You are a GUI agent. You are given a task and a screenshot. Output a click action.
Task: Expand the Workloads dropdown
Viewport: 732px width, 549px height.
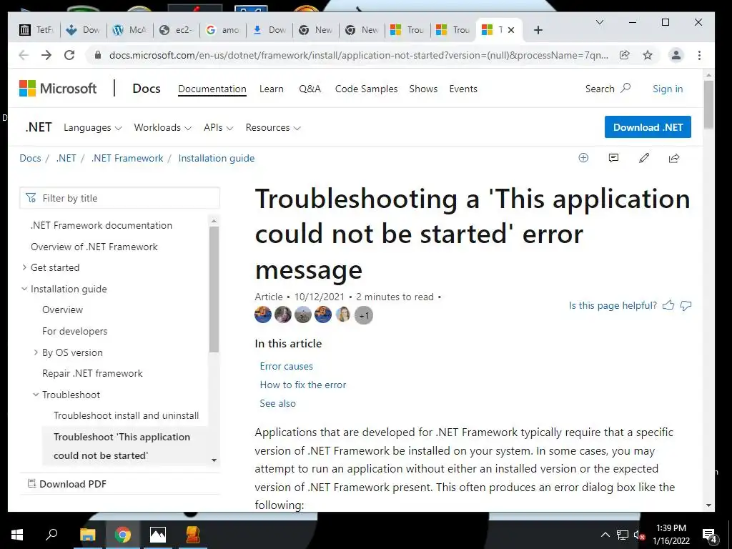tap(162, 127)
